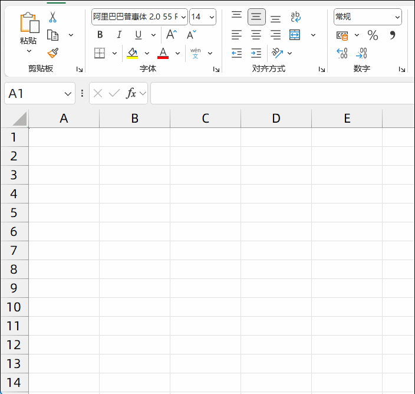Toggle Italic formatting
Viewport: 415px width, 394px height.
point(119,35)
